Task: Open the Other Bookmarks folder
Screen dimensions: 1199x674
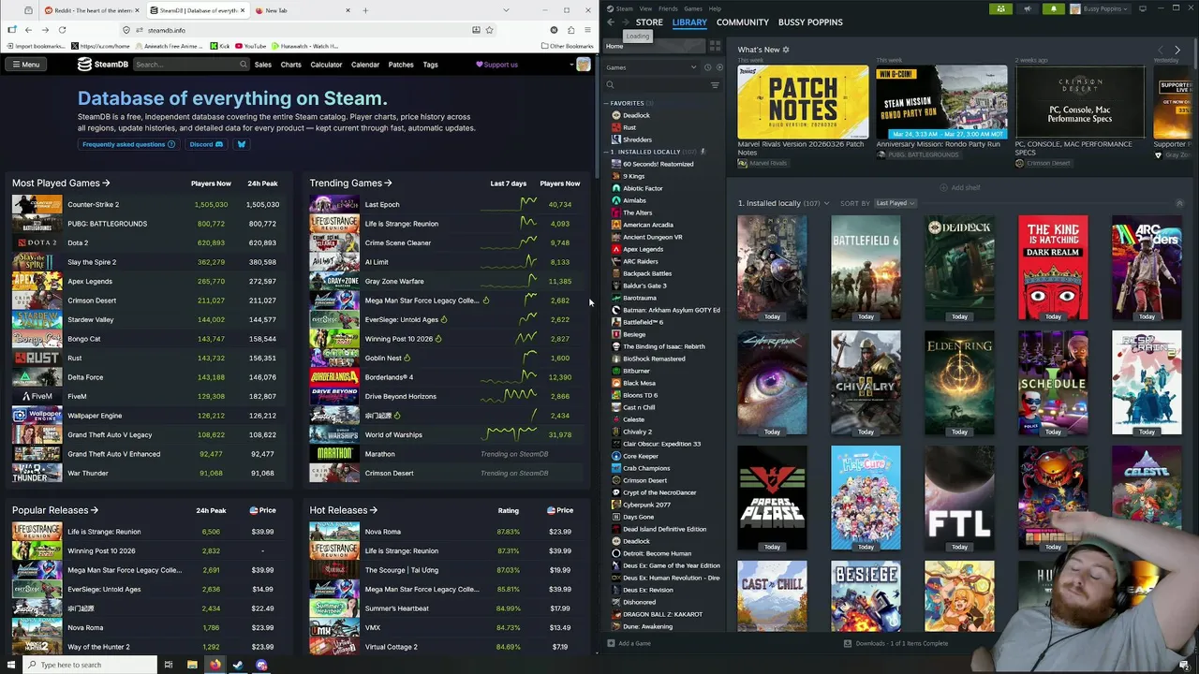Action: click(568, 46)
